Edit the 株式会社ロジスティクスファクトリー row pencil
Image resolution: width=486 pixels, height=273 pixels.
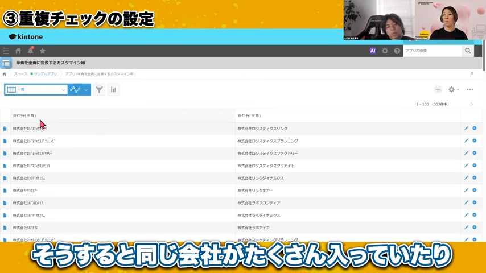pos(467,153)
